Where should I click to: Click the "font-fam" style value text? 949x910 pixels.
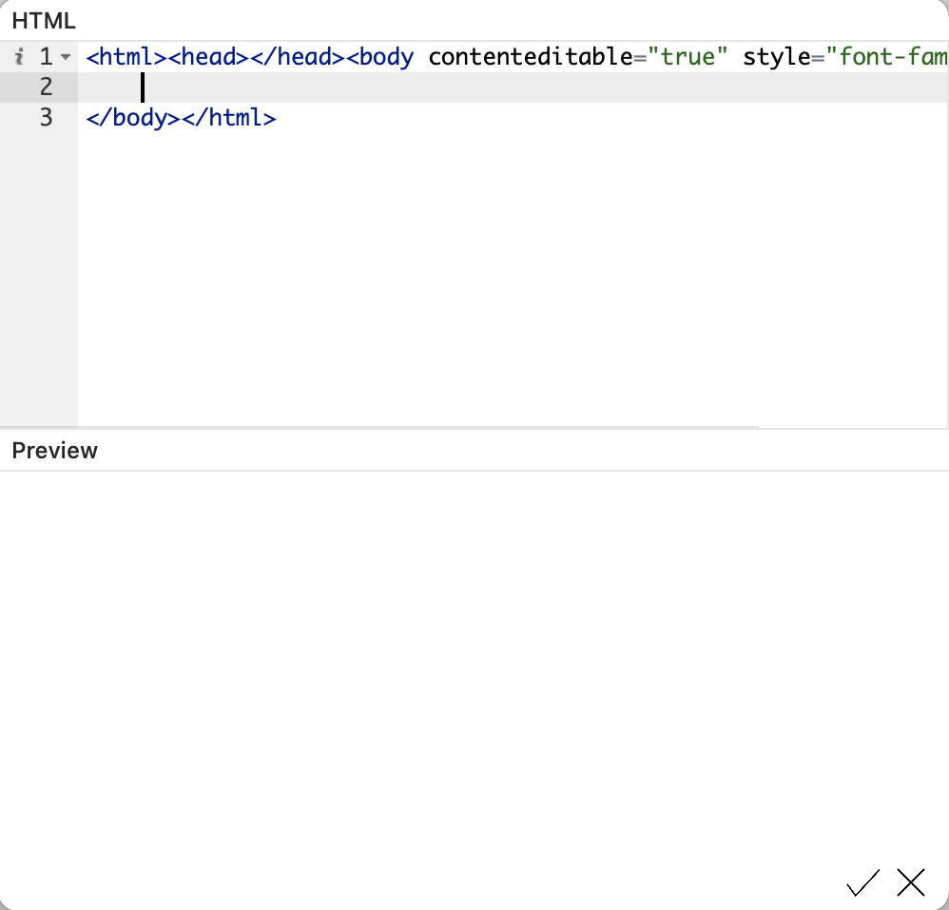click(x=886, y=57)
